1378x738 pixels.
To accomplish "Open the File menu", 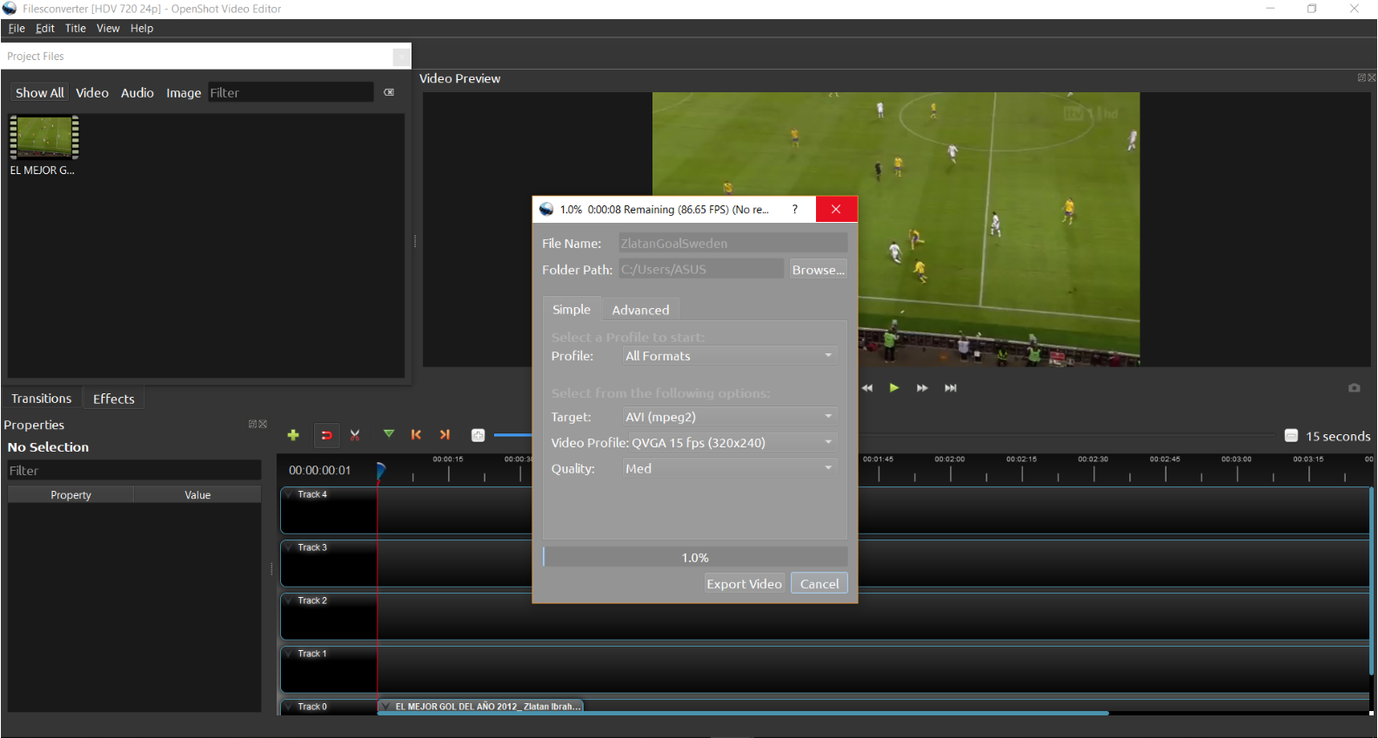I will click(x=17, y=28).
